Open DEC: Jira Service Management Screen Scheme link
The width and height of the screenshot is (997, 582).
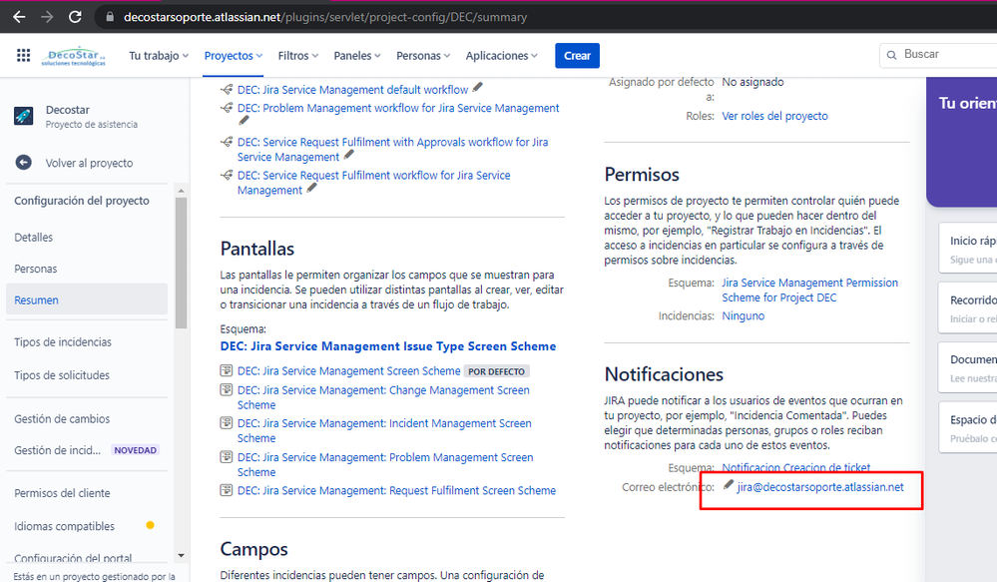[348, 370]
